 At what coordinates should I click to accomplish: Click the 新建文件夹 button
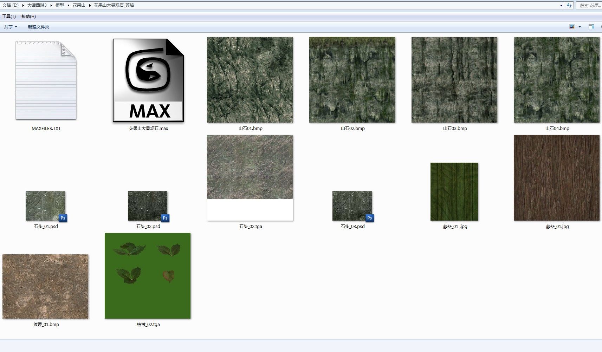[x=39, y=27]
